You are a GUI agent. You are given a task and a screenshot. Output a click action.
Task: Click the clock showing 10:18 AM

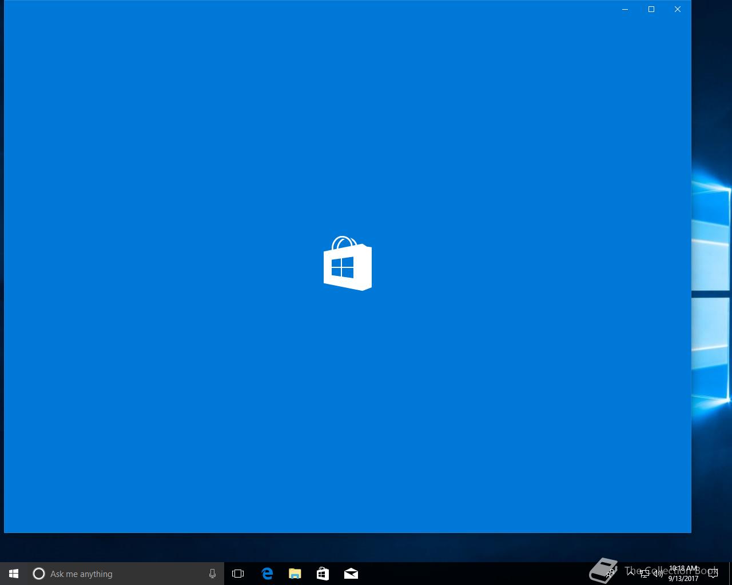683,574
